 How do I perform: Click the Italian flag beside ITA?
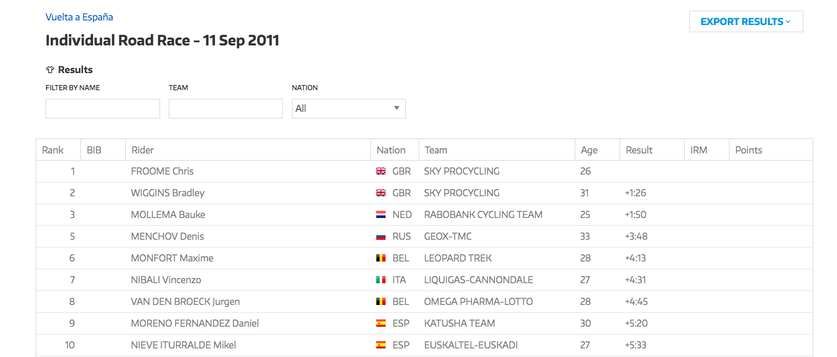pyautogui.click(x=381, y=280)
